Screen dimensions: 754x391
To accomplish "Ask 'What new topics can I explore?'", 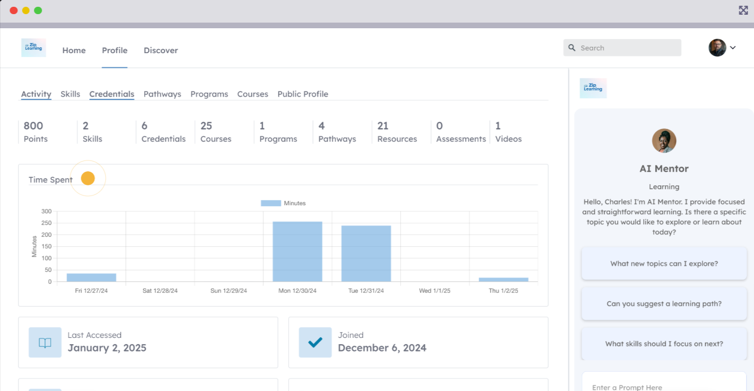I will click(x=664, y=263).
